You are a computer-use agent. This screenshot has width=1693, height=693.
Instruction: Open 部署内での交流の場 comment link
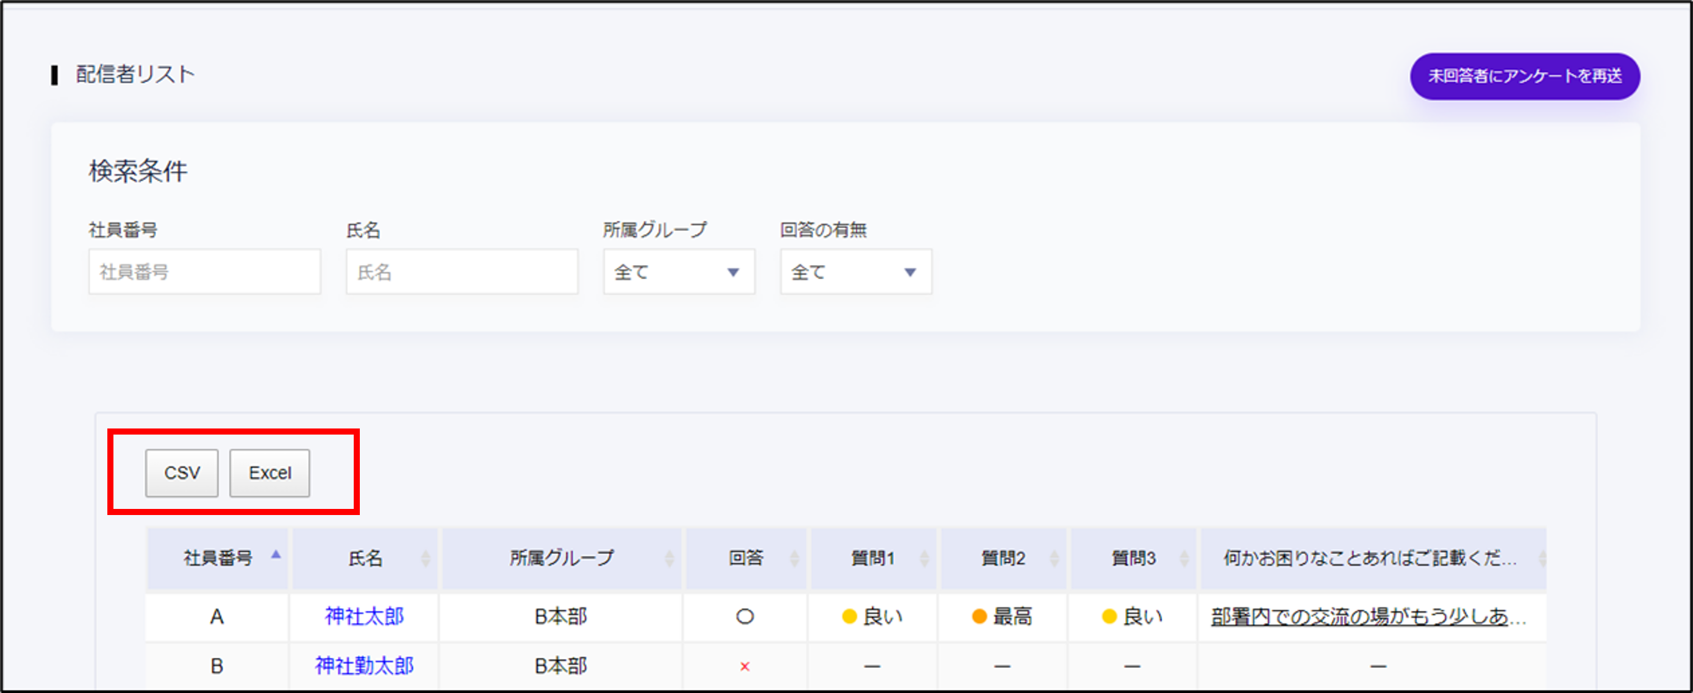click(x=1367, y=616)
